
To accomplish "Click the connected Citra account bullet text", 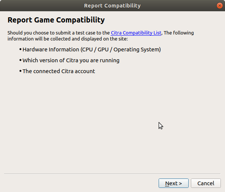I will (58, 71).
